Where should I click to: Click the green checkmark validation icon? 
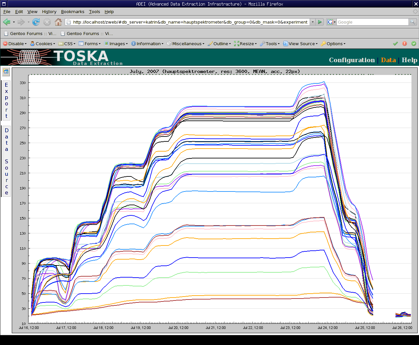coord(395,44)
